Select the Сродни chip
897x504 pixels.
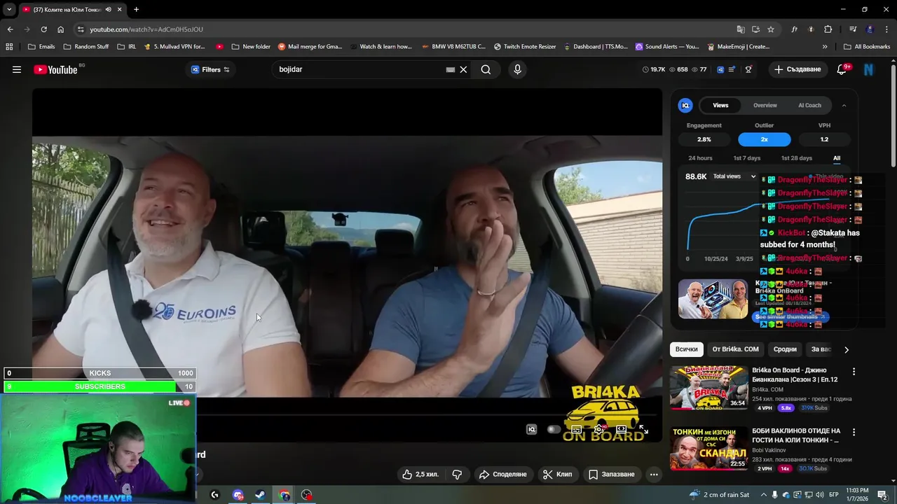[x=785, y=349]
